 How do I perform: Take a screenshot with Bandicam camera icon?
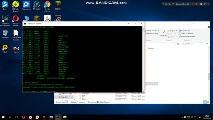(x=200, y=4)
